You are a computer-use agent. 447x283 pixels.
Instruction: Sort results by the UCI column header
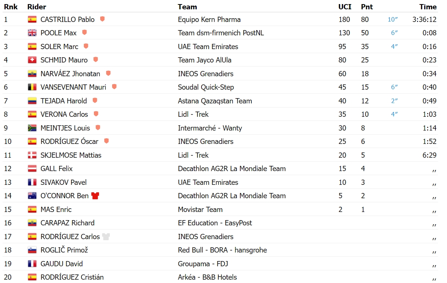pos(345,7)
